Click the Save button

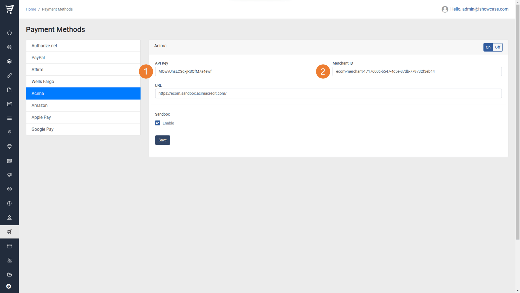(162, 140)
